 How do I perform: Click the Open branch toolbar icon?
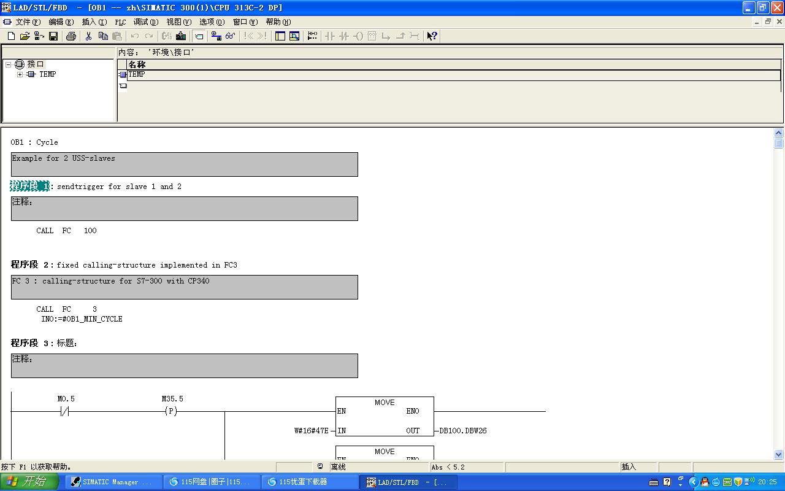[386, 36]
